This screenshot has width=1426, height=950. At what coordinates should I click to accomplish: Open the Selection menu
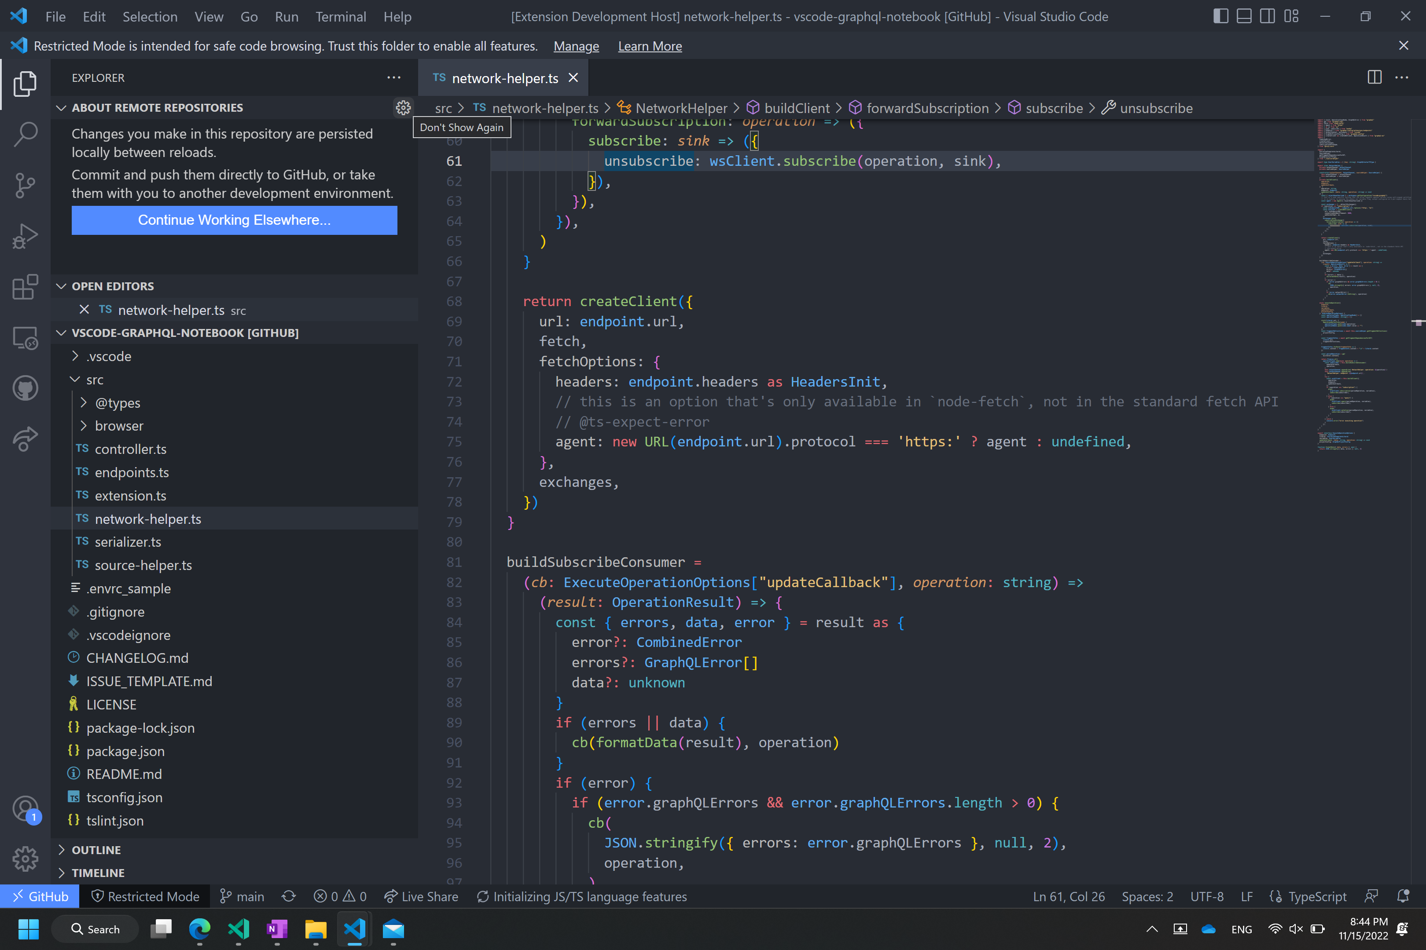click(150, 16)
